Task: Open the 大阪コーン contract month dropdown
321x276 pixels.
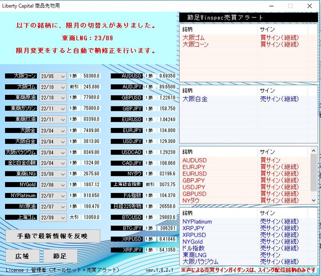Action: click(x=53, y=76)
